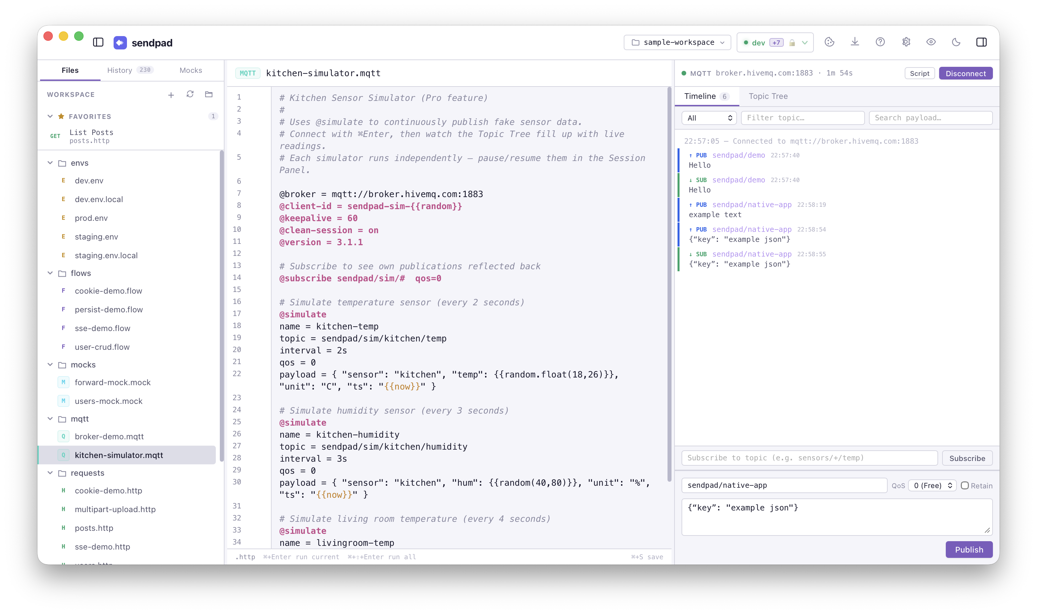Viewport: 1037px width, 614px height.
Task: Open the help question mark icon
Action: (880, 42)
